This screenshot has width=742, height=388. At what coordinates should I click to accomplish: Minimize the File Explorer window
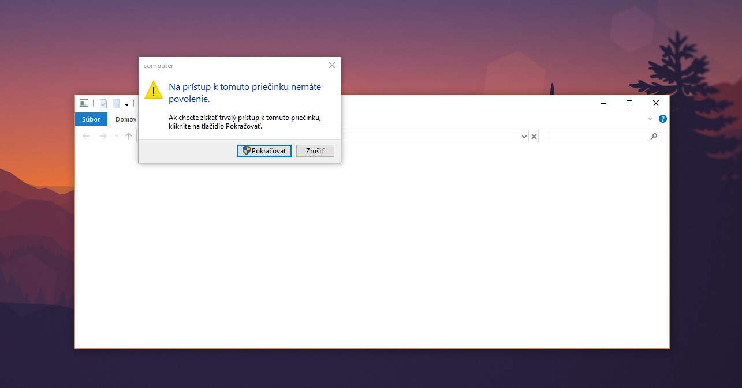(x=603, y=104)
